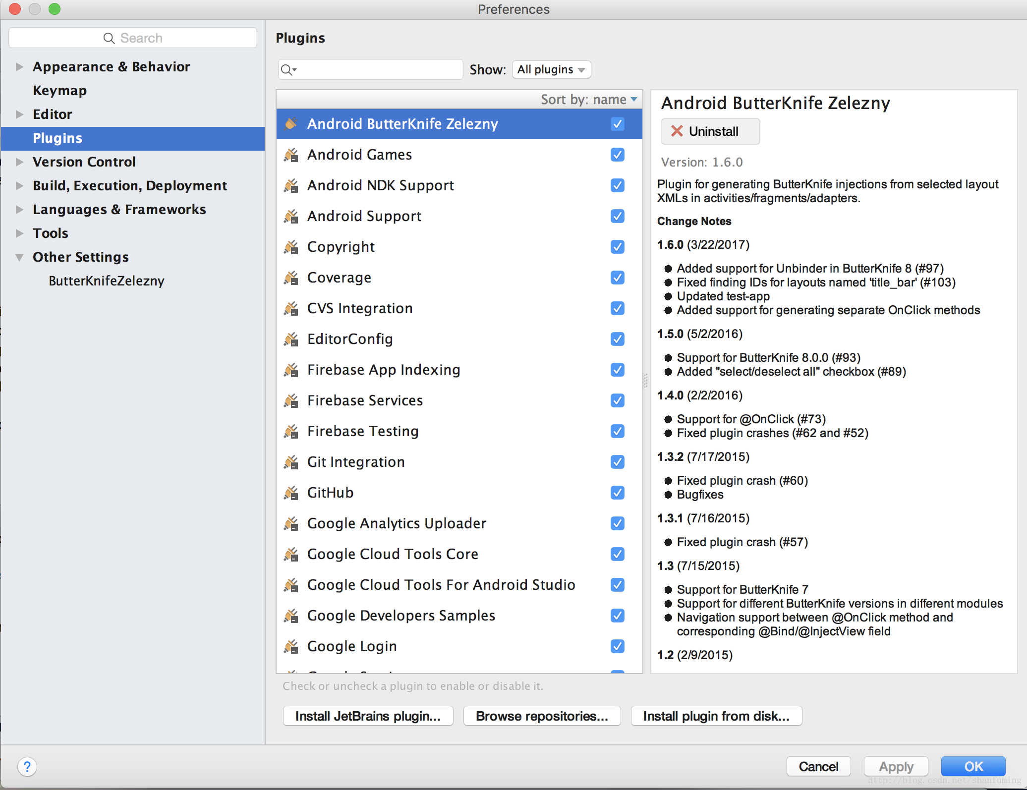Image resolution: width=1027 pixels, height=790 pixels.
Task: Click the CVS Integration plugin icon
Action: point(291,308)
